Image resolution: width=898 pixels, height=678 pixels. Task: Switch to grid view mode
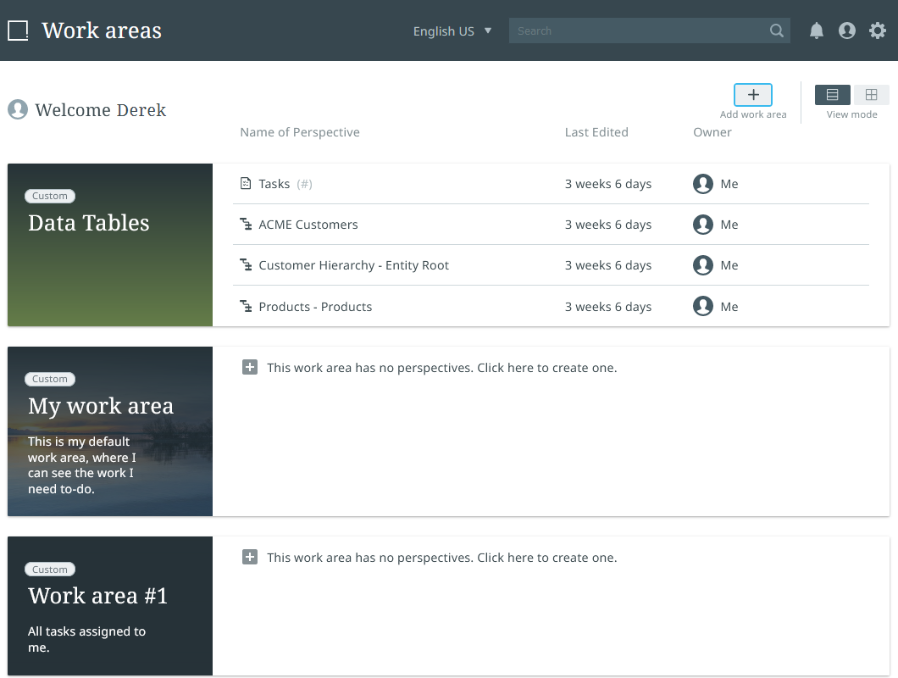click(871, 95)
